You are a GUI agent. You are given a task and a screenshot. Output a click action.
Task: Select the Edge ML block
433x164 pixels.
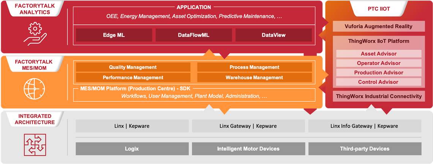pyautogui.click(x=114, y=35)
